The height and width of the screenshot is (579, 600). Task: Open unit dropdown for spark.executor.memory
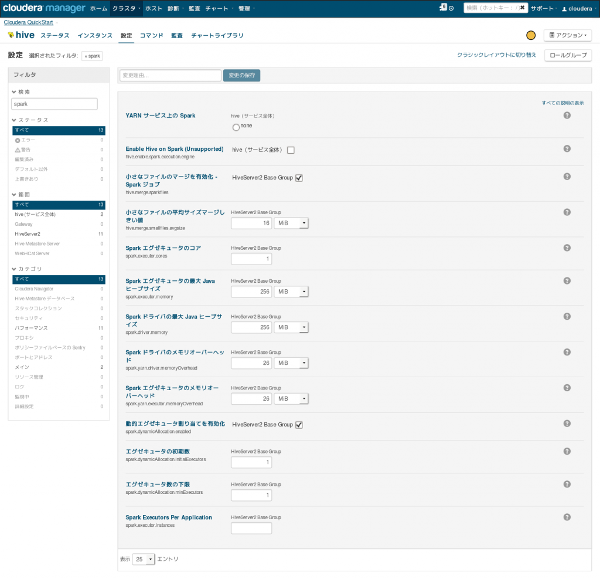(x=291, y=292)
